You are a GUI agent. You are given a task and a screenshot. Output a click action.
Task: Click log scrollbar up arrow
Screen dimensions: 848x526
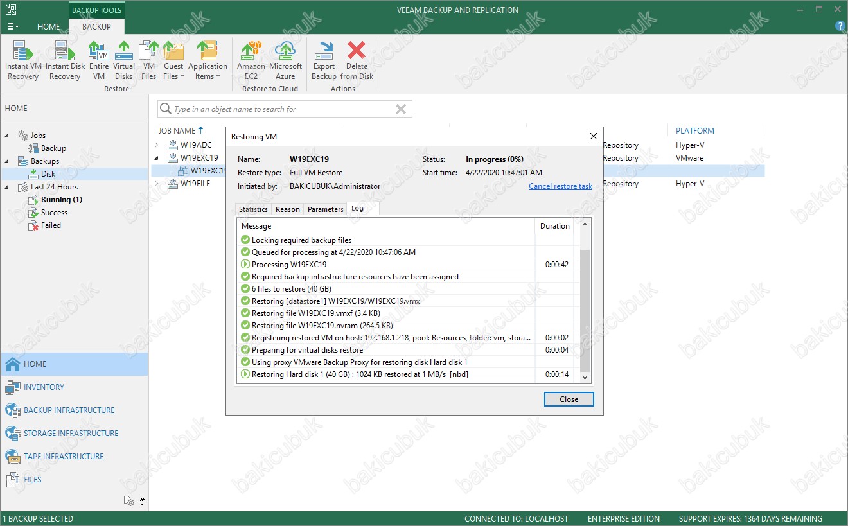pos(585,225)
